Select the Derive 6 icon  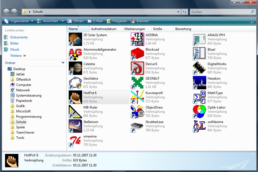click(x=137, y=68)
